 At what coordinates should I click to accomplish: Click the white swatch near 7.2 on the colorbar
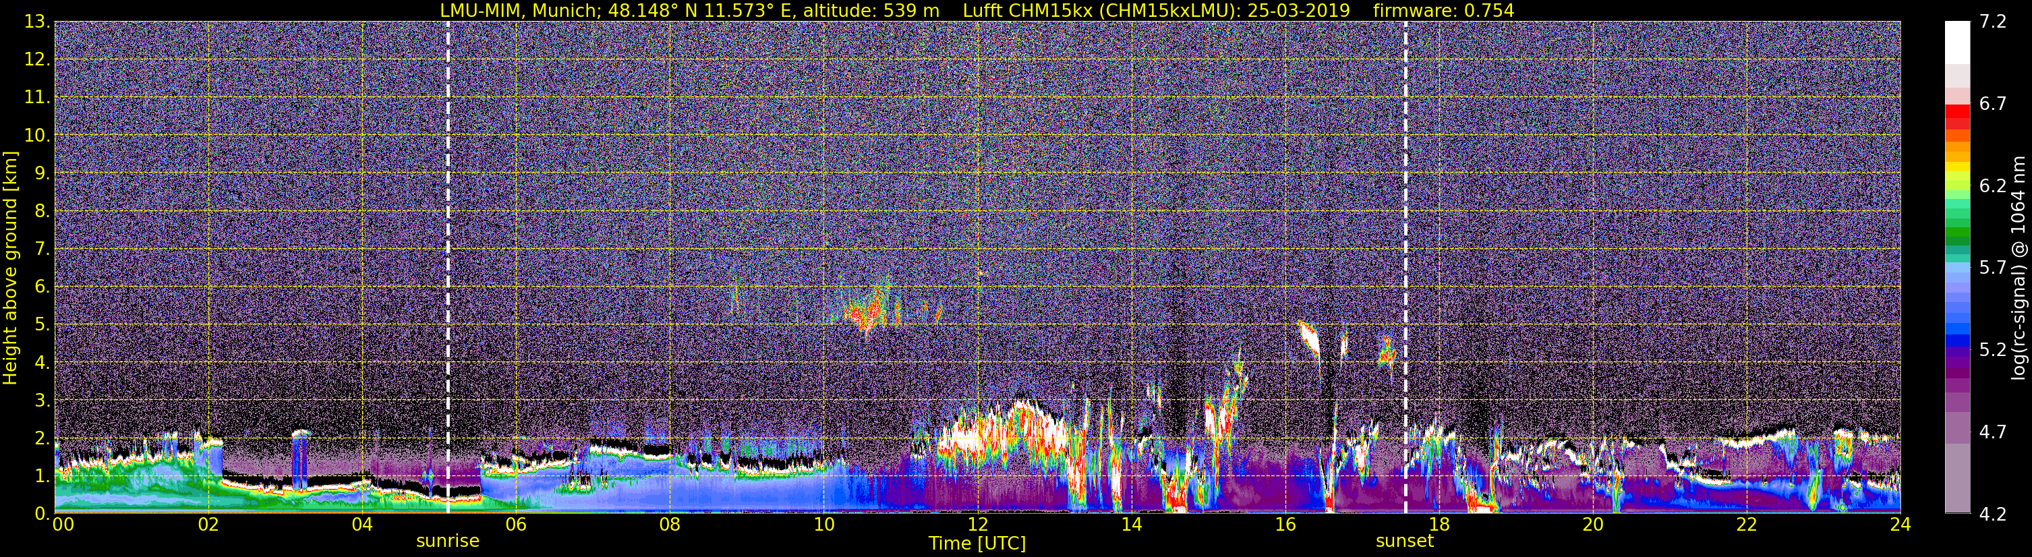point(1957,42)
